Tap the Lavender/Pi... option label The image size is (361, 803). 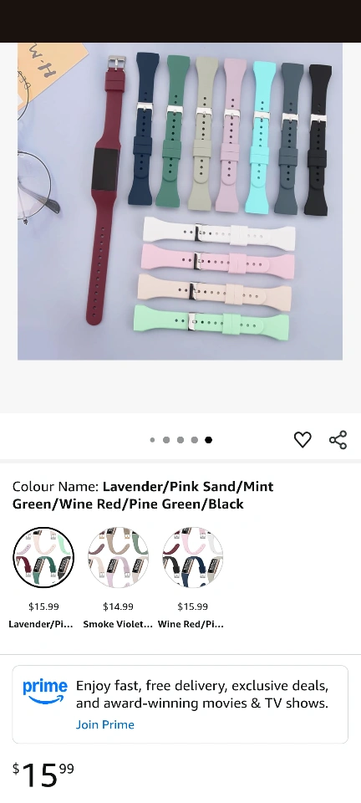[41, 624]
